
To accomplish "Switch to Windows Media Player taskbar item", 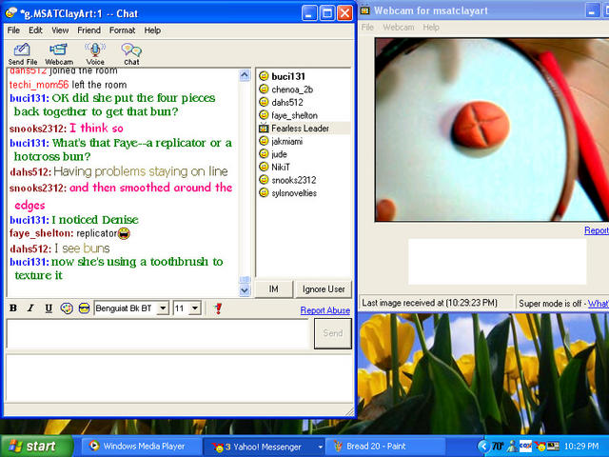I will click(x=141, y=447).
